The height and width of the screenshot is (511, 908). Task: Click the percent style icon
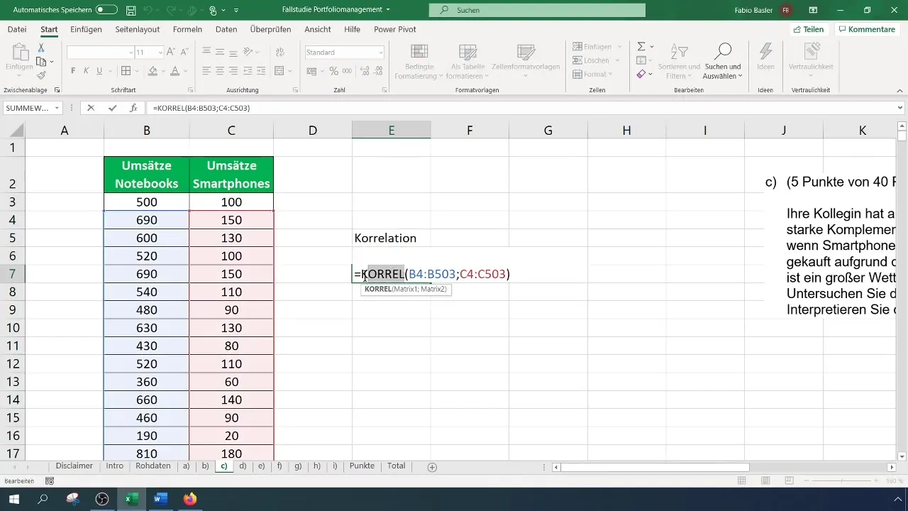[333, 70]
